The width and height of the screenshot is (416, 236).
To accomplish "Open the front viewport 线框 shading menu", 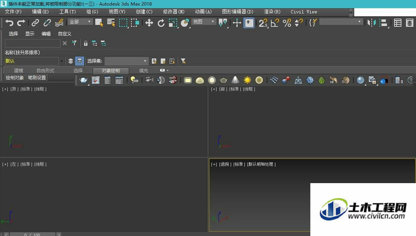I will click(x=249, y=89).
